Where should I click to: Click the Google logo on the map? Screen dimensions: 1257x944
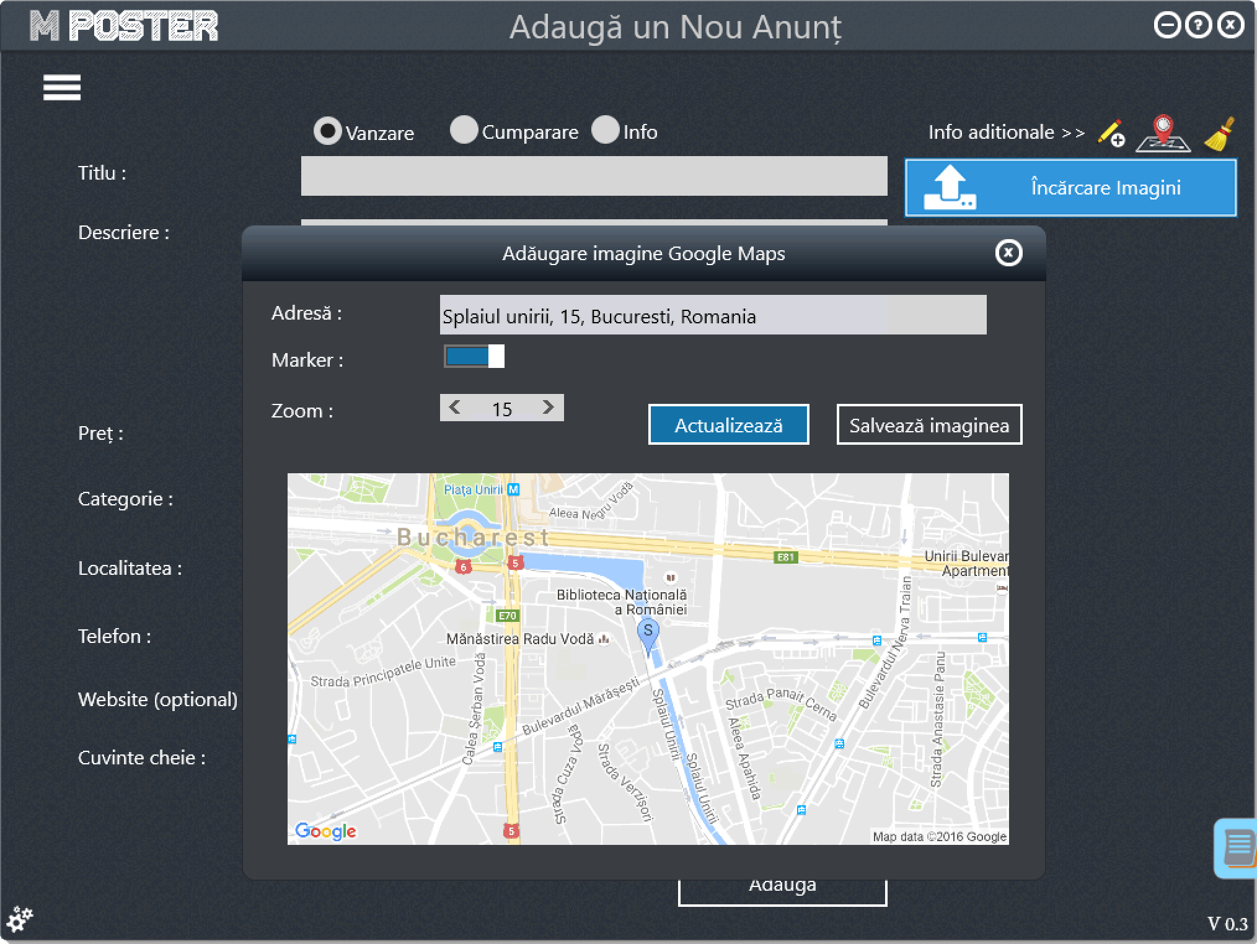coord(326,831)
